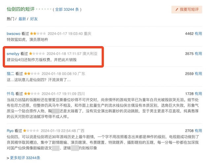Open user 忏鸟's profile

[11, 94]
